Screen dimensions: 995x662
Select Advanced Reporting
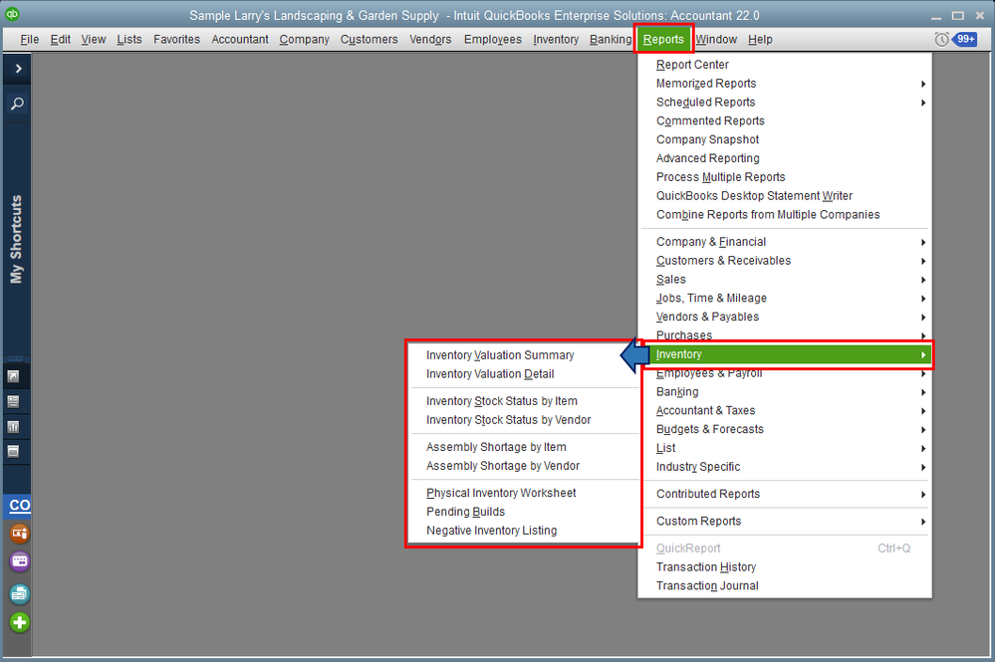tap(785, 158)
